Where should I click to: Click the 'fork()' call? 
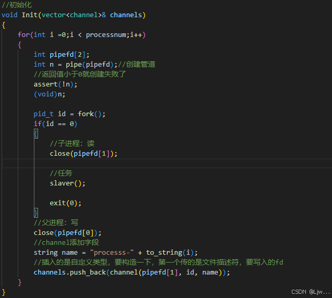point(90,114)
